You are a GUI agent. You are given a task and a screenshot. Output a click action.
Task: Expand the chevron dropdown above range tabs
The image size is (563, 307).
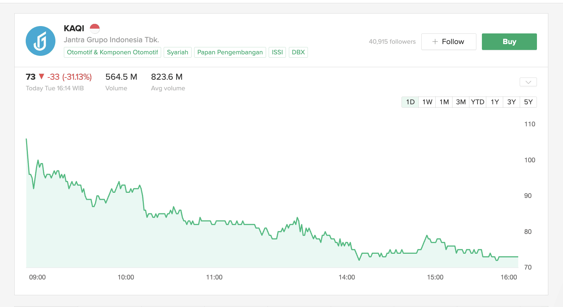tap(528, 82)
